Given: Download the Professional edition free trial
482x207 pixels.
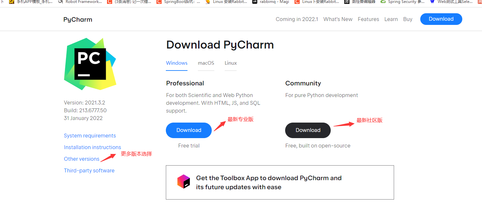Looking at the screenshot, I should pyautogui.click(x=189, y=130).
